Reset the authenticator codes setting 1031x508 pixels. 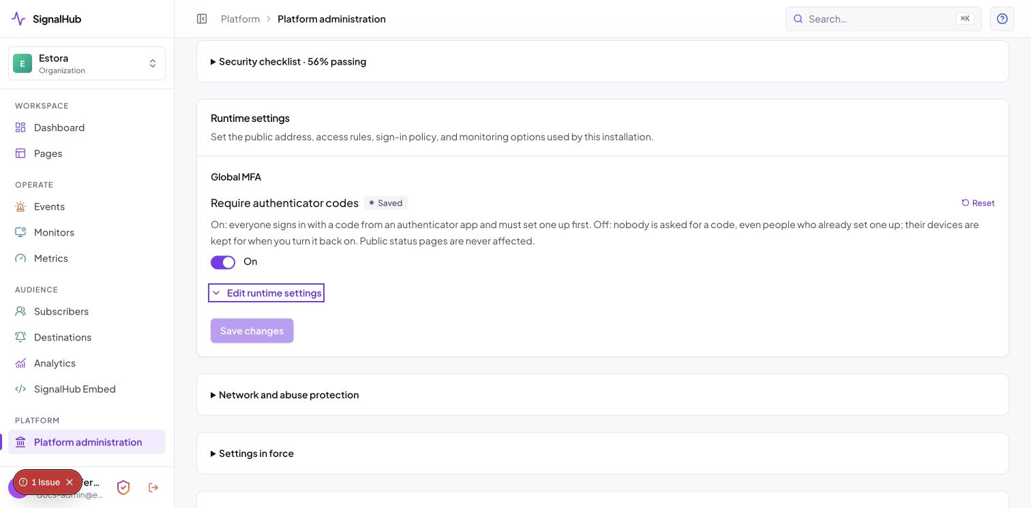[x=978, y=203]
